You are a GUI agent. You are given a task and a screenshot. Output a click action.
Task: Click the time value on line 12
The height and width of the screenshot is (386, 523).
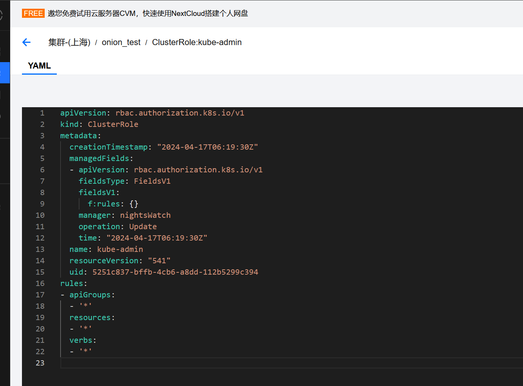(x=157, y=238)
